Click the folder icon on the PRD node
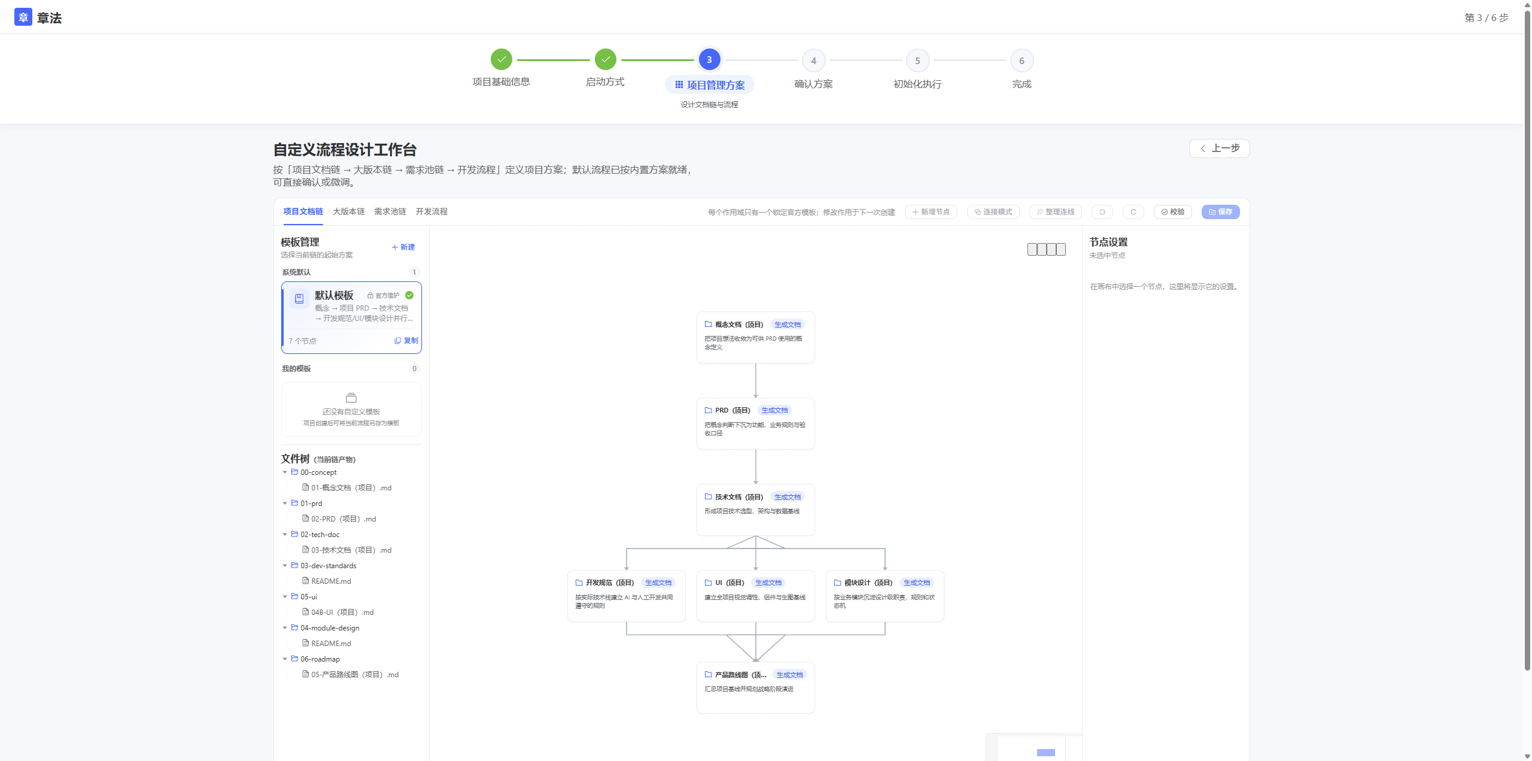1532x761 pixels. pos(709,410)
